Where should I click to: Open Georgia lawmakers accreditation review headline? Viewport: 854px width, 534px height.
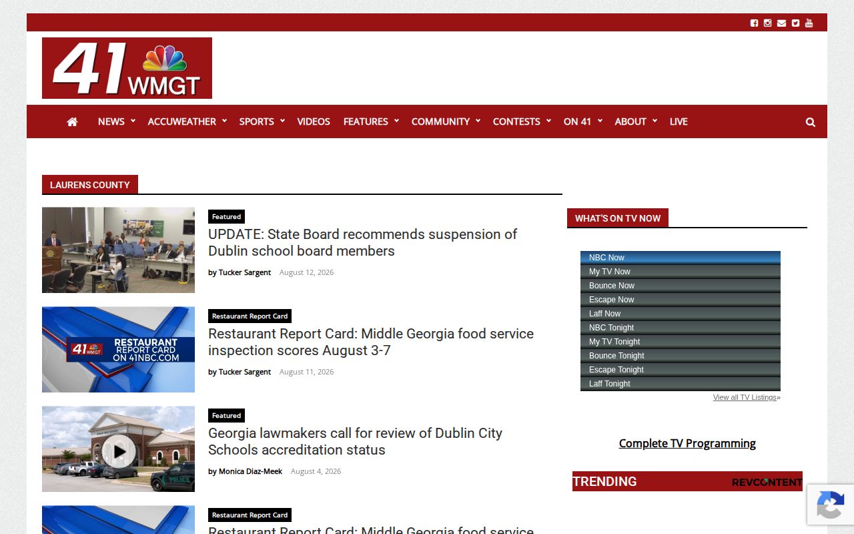click(x=355, y=442)
